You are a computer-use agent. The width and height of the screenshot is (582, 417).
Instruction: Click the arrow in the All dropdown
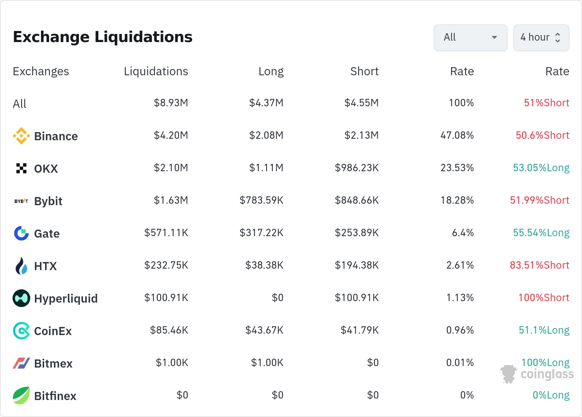click(495, 37)
